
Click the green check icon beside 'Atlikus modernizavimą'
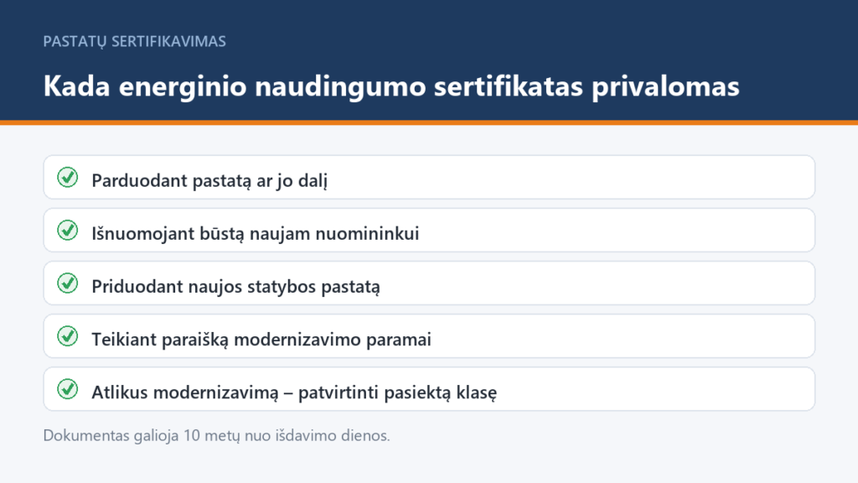click(x=67, y=389)
